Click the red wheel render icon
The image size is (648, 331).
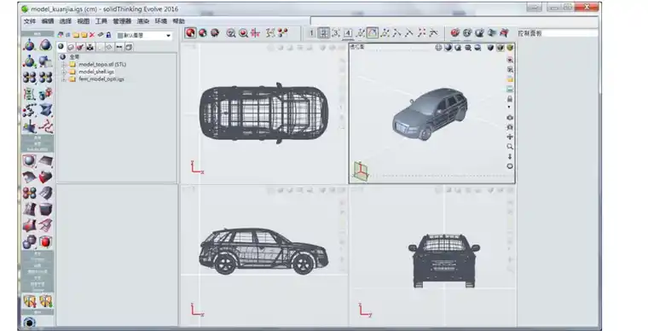coord(455,32)
